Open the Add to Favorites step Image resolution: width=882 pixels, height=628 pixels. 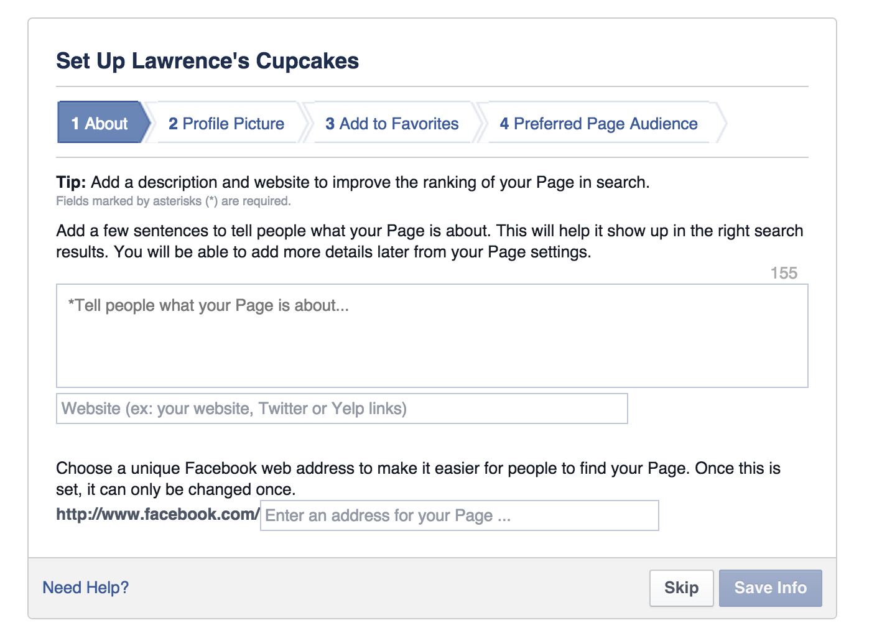tap(392, 123)
